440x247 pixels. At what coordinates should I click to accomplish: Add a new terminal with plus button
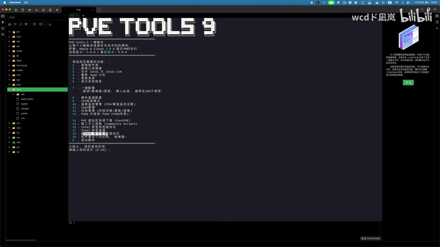tap(83, 15)
